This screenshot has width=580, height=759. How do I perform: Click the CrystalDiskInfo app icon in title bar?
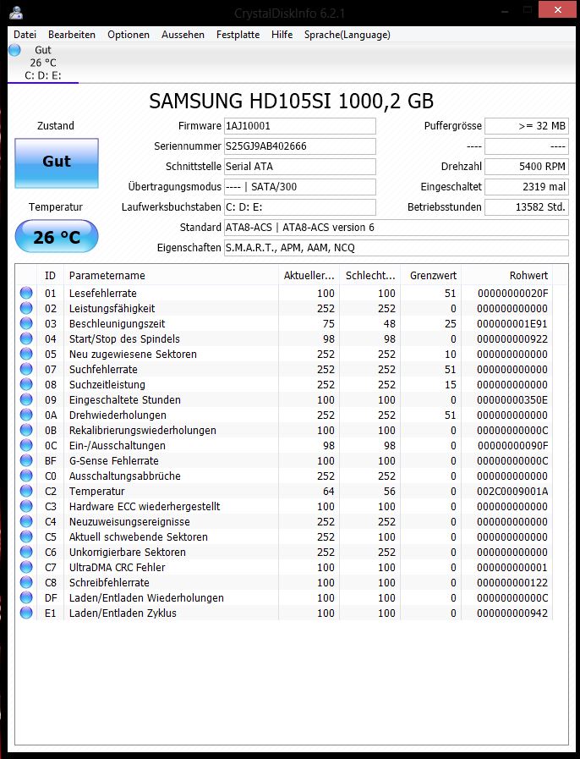[16, 12]
